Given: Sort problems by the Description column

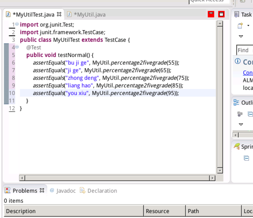Looking at the screenshot, I should tap(74, 211).
